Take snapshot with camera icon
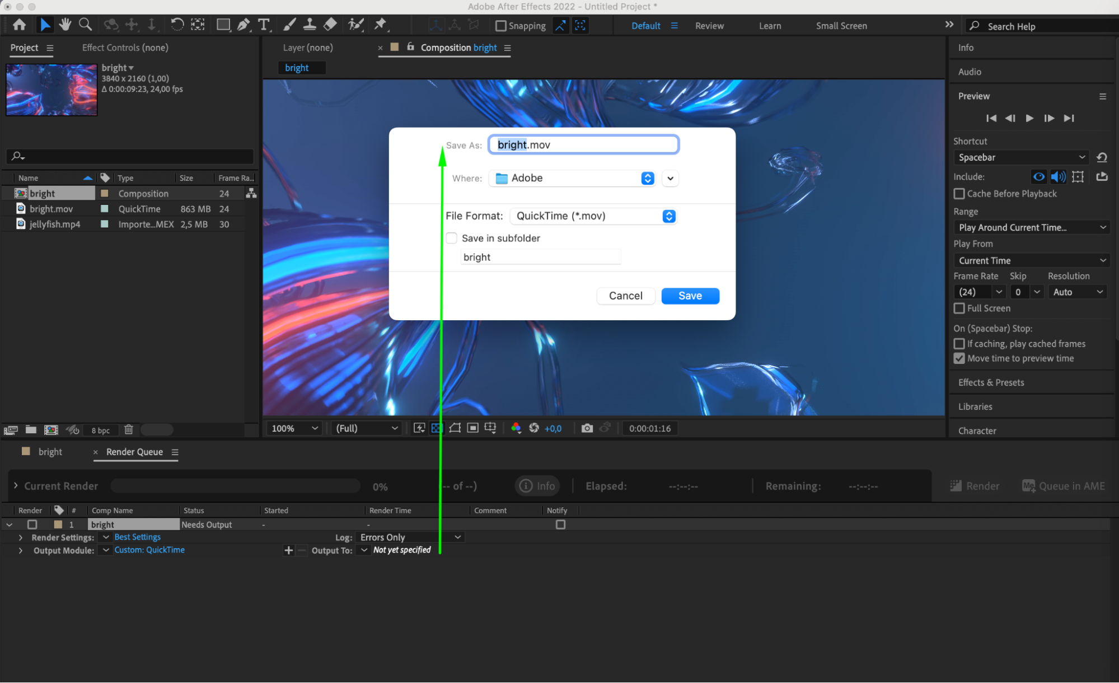The height and width of the screenshot is (683, 1119). pyautogui.click(x=587, y=428)
